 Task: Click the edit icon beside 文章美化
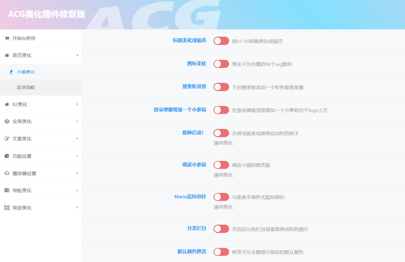point(7,139)
